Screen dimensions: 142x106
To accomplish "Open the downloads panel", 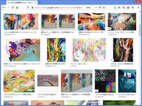I will 115,8.
